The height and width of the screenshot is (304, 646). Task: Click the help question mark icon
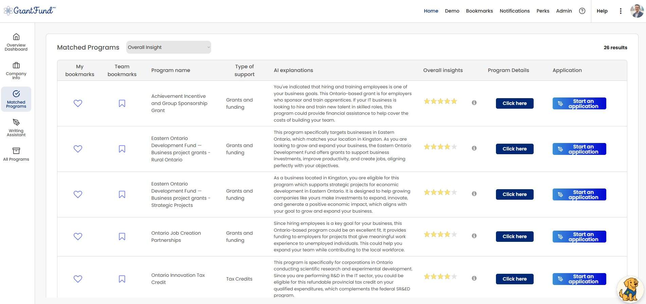click(582, 11)
